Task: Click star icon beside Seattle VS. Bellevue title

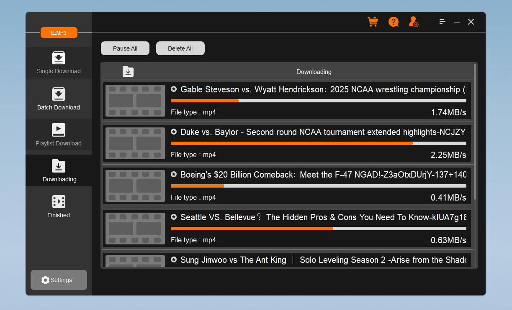Action: (174, 217)
